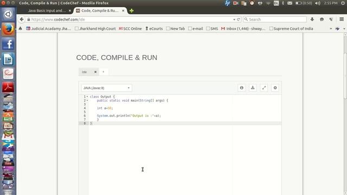Select the Code, Compile & Run browser tab
This screenshot has width=347, height=195.
(x=100, y=11)
